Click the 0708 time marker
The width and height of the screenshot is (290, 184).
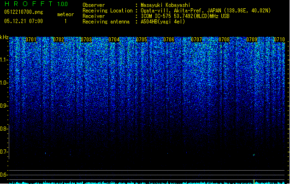(x=224, y=40)
